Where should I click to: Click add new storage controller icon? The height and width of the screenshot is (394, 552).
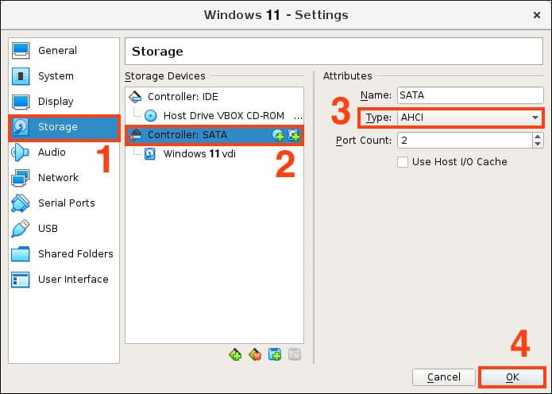click(235, 355)
